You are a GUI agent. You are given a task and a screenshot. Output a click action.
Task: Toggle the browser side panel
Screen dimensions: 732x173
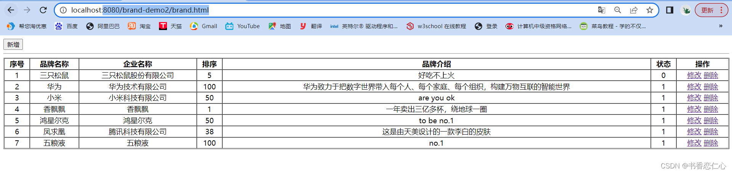coord(669,10)
